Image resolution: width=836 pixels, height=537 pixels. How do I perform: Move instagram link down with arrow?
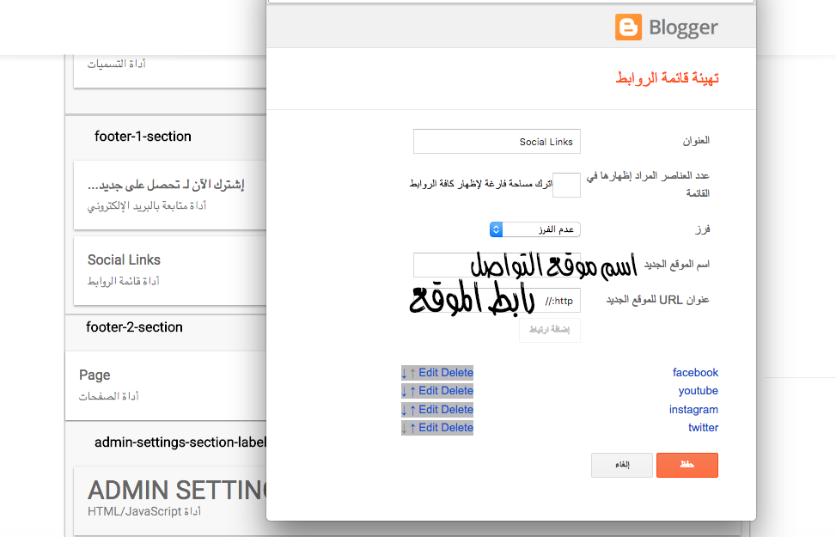tap(404, 410)
